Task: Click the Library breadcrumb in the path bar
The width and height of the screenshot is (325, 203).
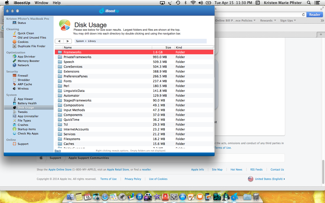Action: (x=92, y=41)
